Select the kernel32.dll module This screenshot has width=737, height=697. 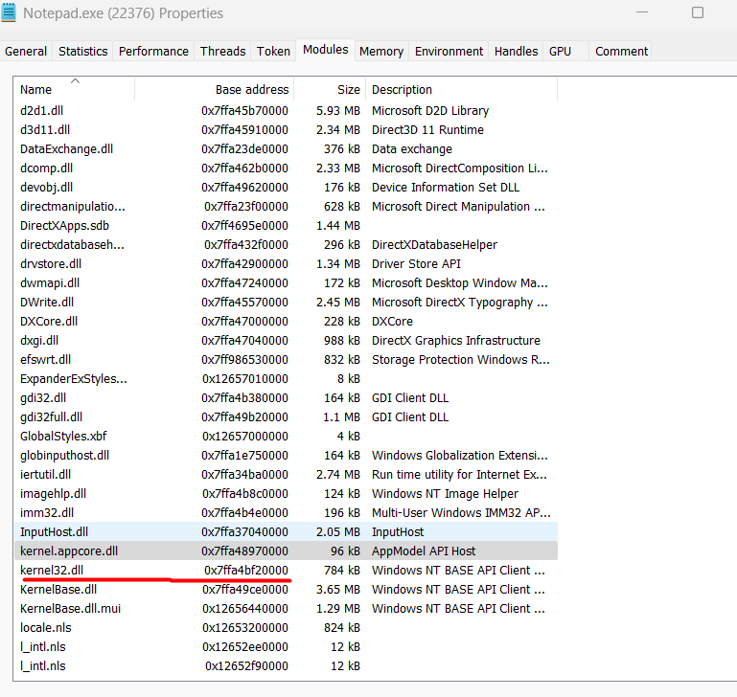point(287,571)
